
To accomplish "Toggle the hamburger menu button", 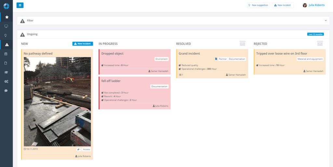I will [x=20, y=5].
